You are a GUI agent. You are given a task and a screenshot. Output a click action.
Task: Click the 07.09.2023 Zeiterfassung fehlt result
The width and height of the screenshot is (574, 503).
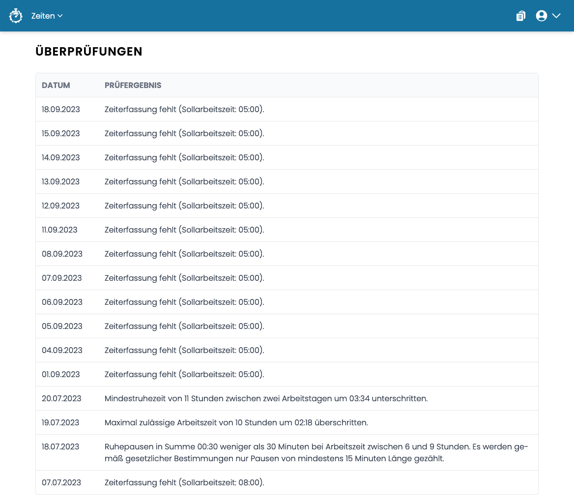pyautogui.click(x=184, y=278)
